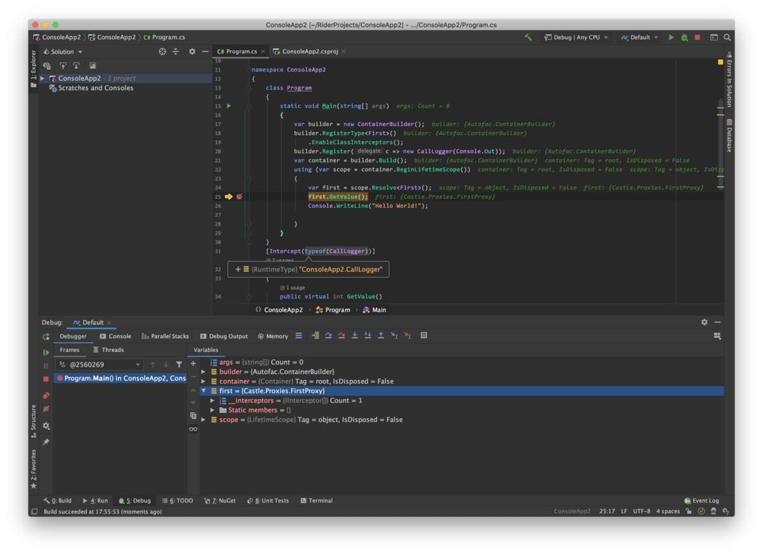Click run gutter icon on line 15
763x554 pixels.
229,106
